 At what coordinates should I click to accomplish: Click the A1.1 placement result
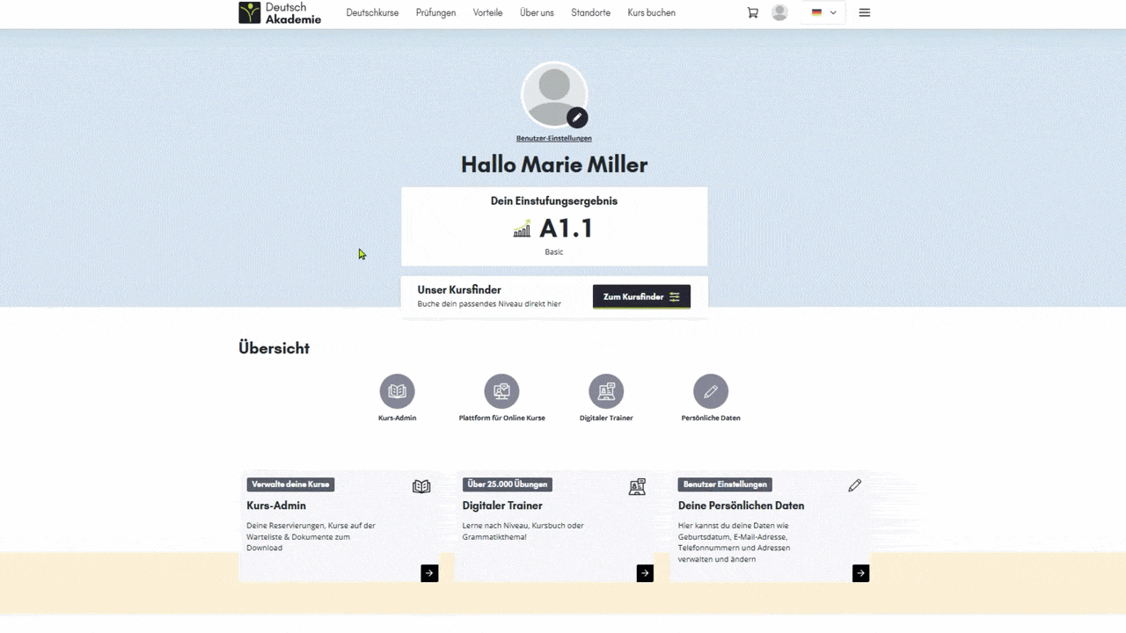point(566,229)
